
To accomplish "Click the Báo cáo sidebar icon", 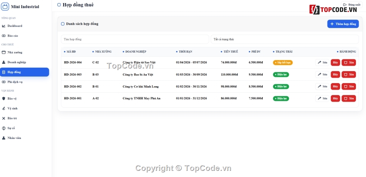I will [x=3, y=36].
